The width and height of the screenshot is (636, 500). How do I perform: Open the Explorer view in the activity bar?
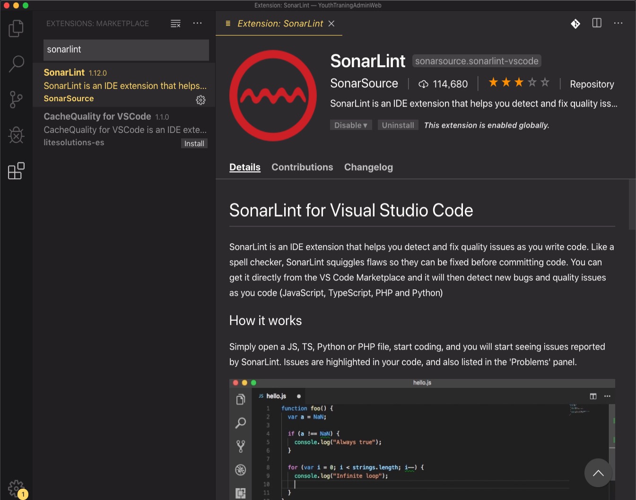[16, 28]
